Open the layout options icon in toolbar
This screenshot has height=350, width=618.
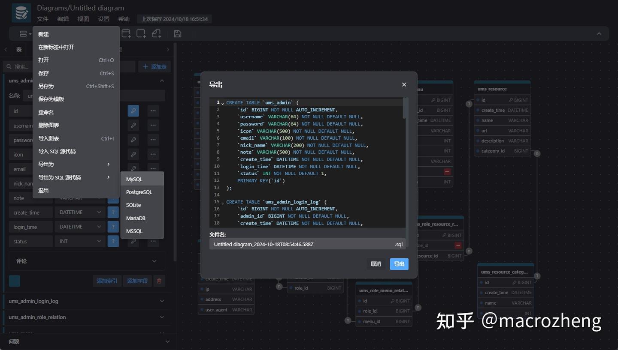[x=25, y=33]
